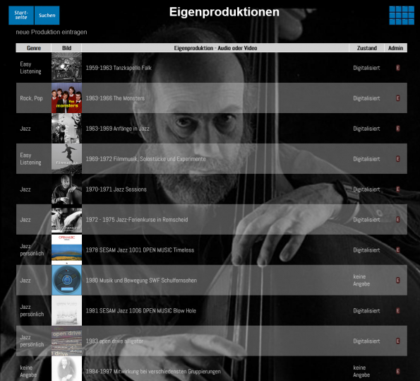Open the blue grid menu icon

coord(402,16)
